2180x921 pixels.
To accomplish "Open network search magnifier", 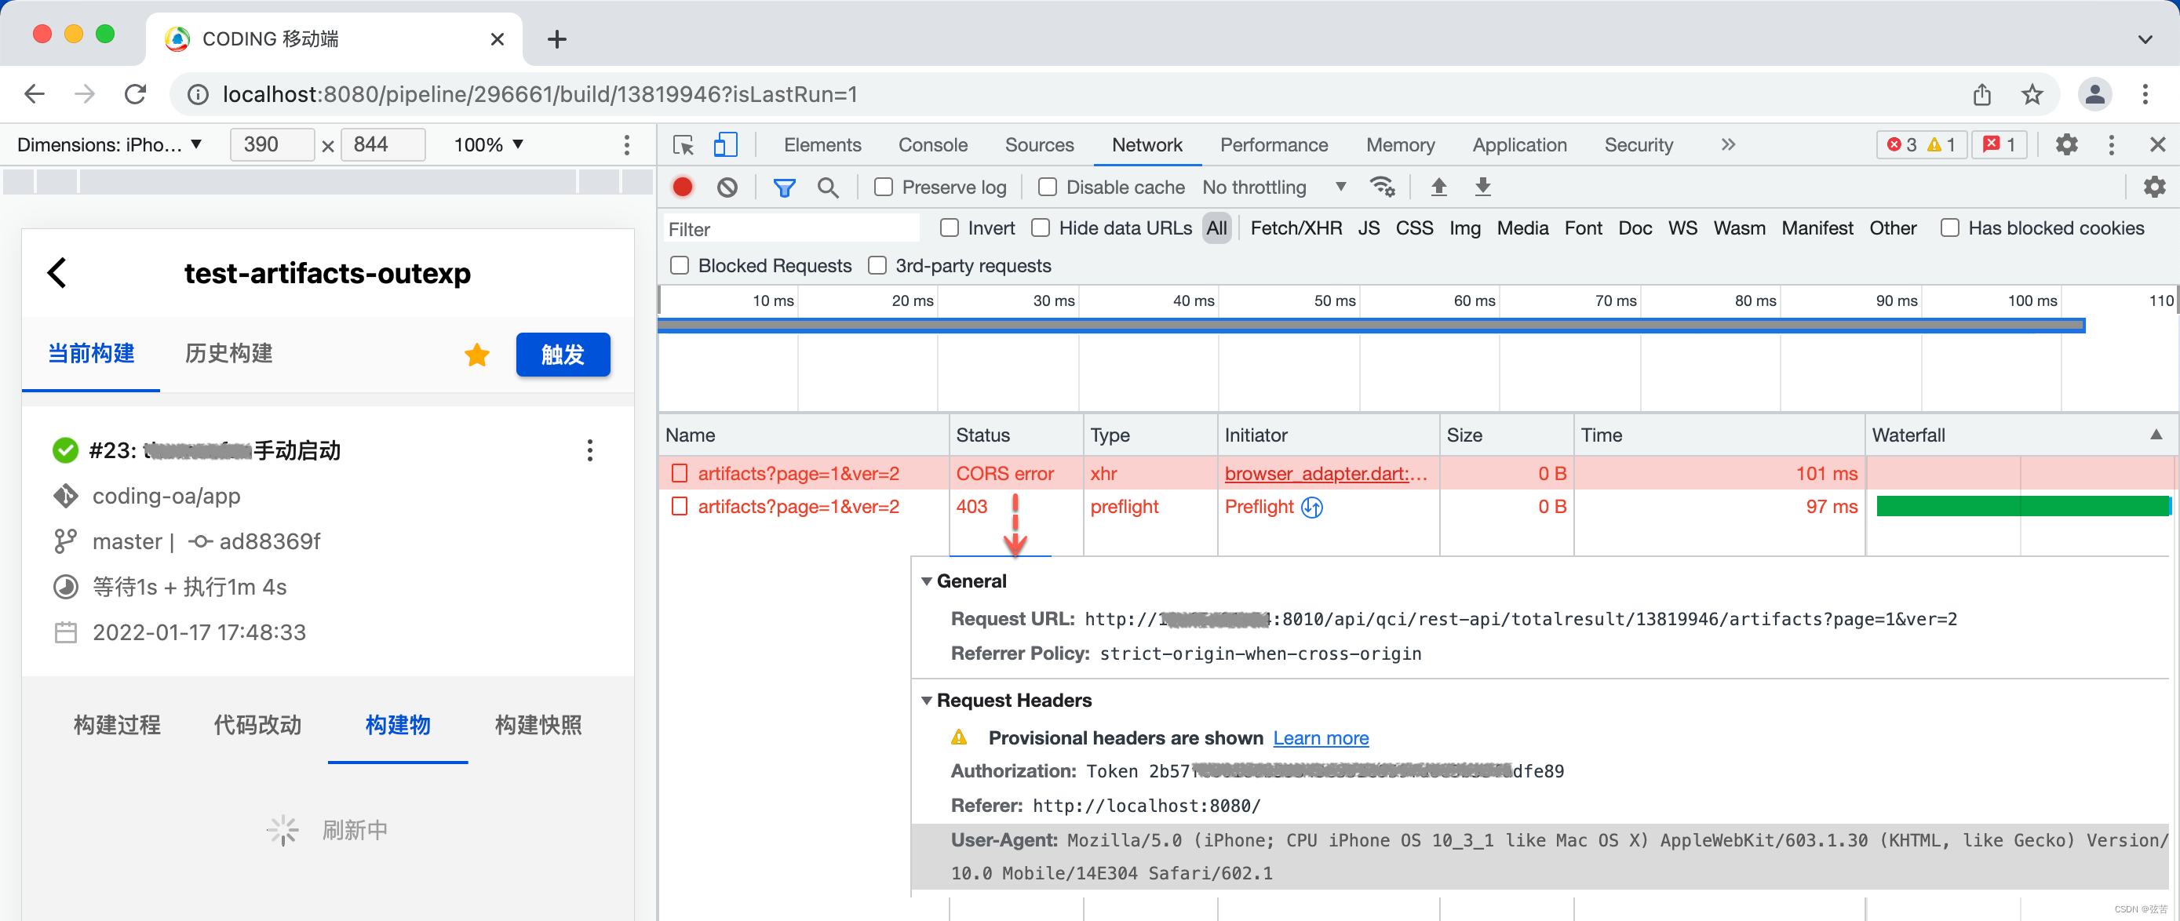I will coord(828,187).
